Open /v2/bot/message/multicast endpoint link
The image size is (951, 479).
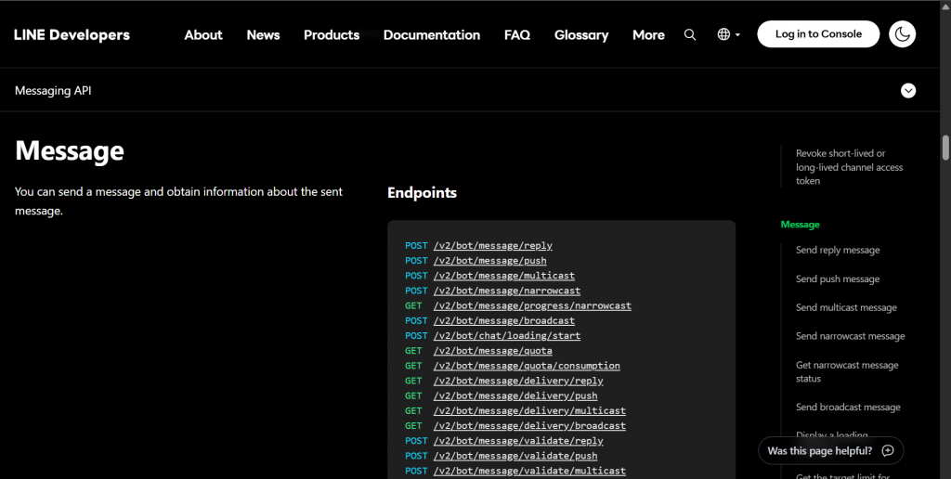[x=504, y=276]
